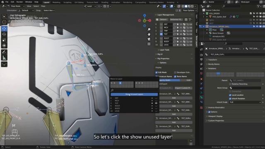Screen dimensions: 265x149
Task: Click the pan hand viewport icon
Action: [x=149, y=34]
